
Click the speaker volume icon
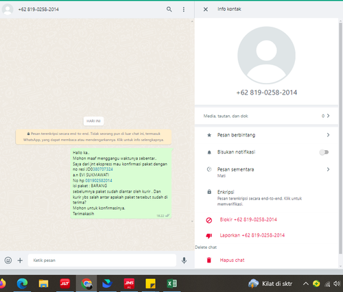point(337,284)
